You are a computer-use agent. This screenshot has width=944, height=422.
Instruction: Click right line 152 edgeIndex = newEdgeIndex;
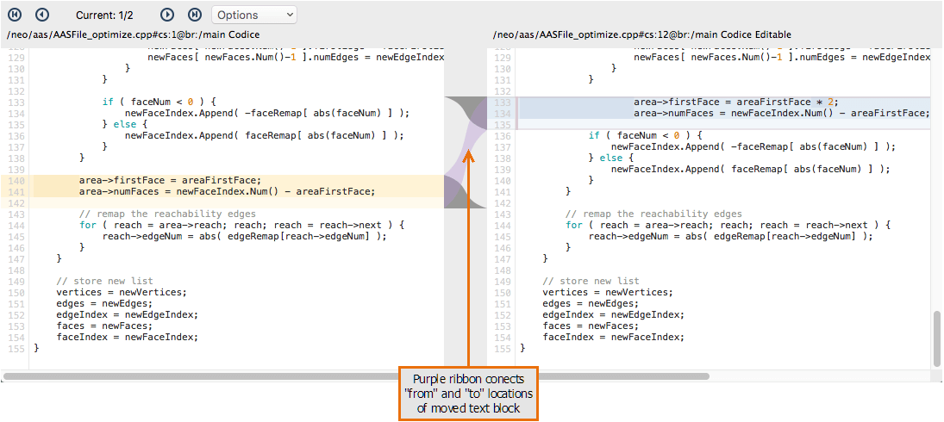[614, 315]
